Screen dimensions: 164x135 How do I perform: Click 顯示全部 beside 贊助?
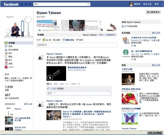click(x=156, y=65)
